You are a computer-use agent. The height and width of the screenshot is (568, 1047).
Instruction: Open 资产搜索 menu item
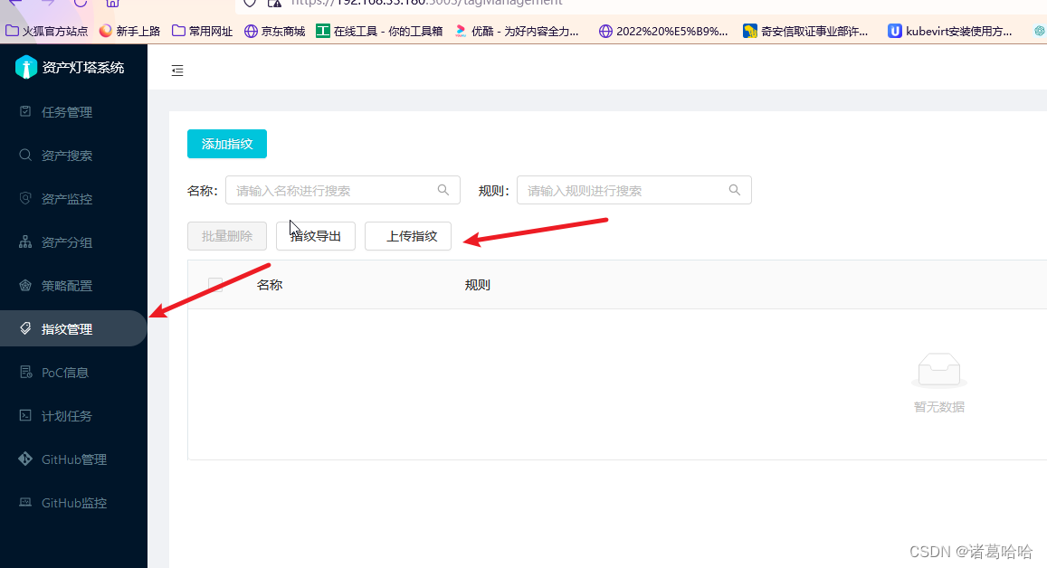point(73,156)
